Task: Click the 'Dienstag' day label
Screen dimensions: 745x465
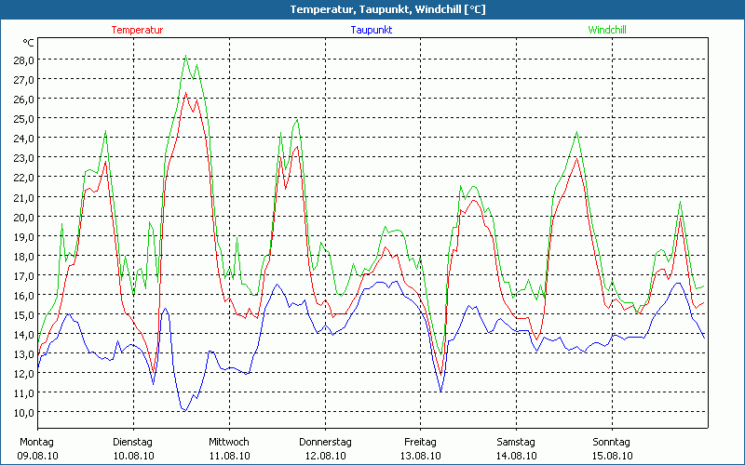Action: (132, 443)
